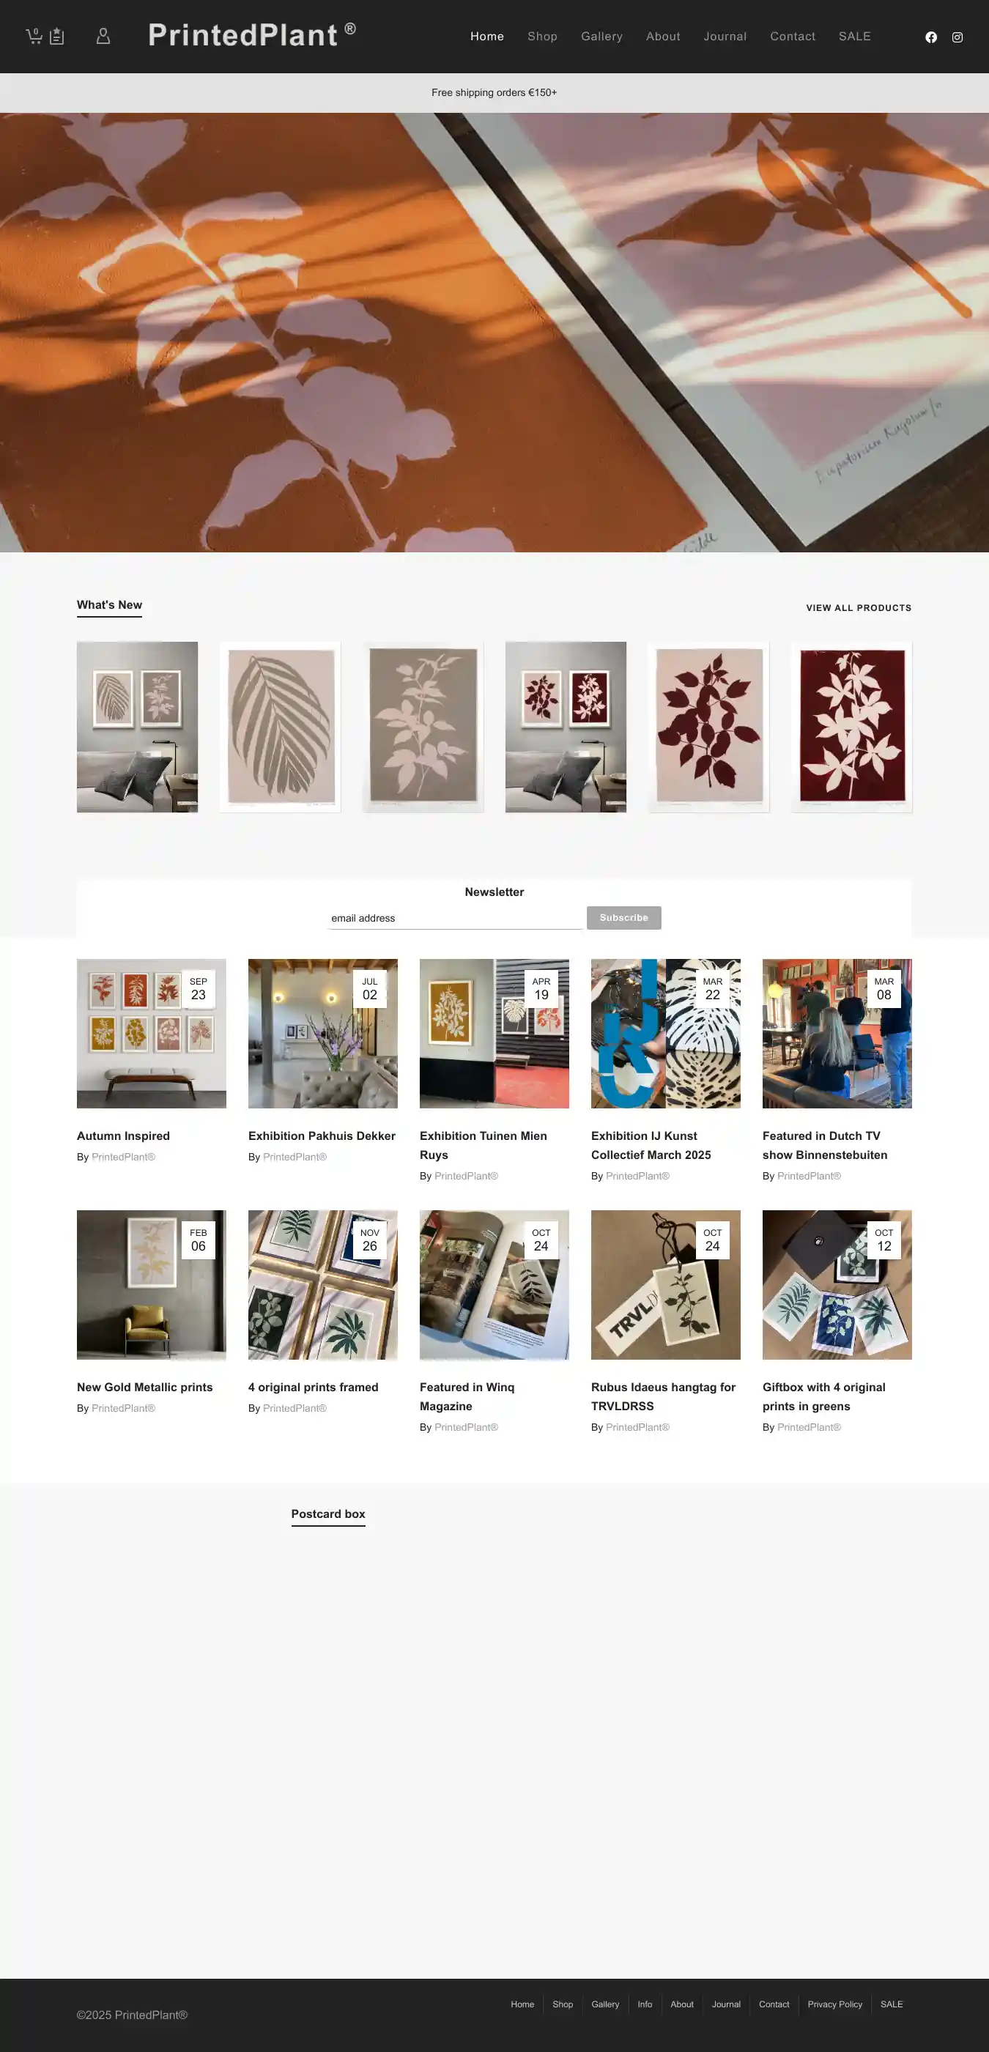Open the shopping cart icon

coord(34,37)
